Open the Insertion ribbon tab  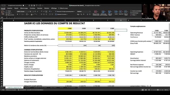click(10, 8)
